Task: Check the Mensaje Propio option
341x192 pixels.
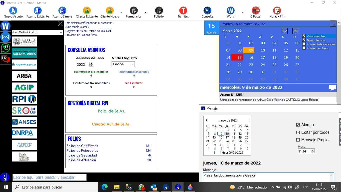Action: click(x=298, y=140)
